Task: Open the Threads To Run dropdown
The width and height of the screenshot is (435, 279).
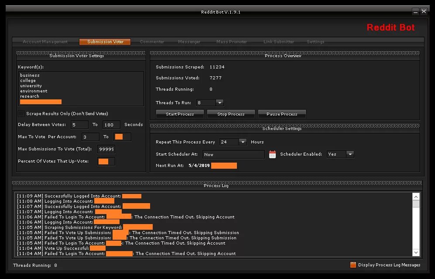Action: coord(220,103)
